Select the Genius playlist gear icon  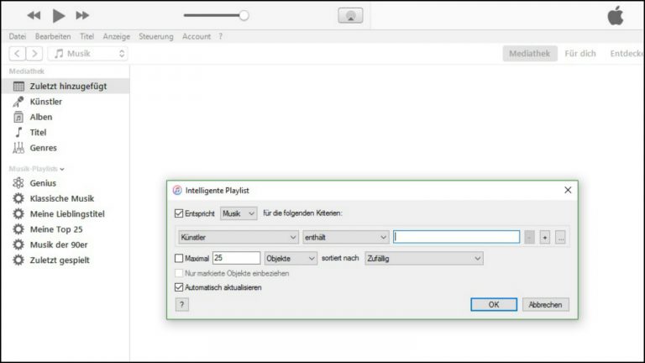pyautogui.click(x=18, y=183)
